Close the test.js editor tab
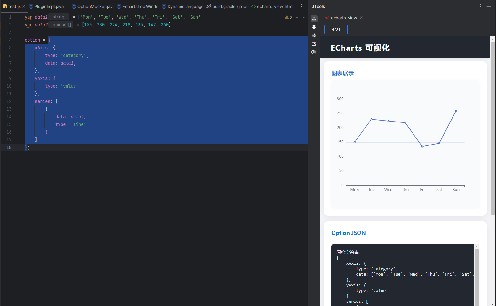Screen dimensions: 496x306 [x=24, y=6]
